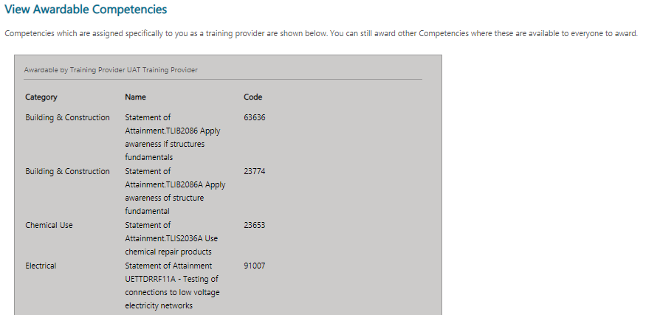Select the TLIS2036A chemical repair products name
Viewport: 646px width, 315px height.
[x=171, y=238]
